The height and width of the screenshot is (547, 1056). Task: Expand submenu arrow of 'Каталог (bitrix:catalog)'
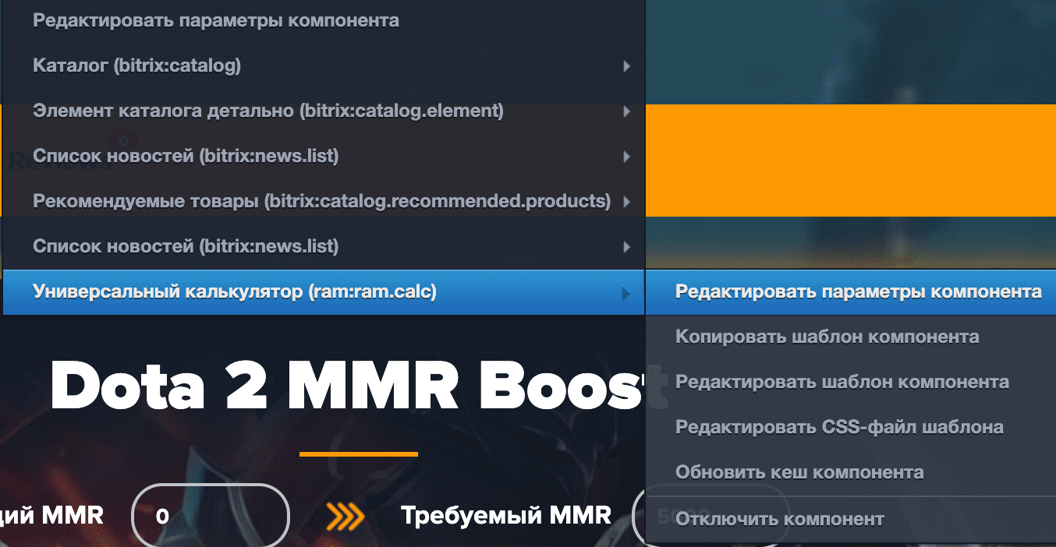(x=626, y=67)
